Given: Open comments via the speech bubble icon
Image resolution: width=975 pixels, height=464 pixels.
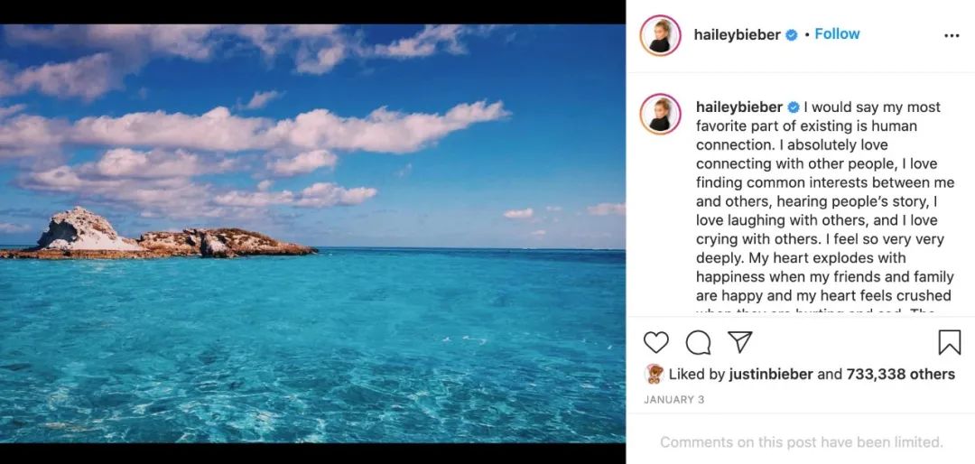Looking at the screenshot, I should click(698, 342).
